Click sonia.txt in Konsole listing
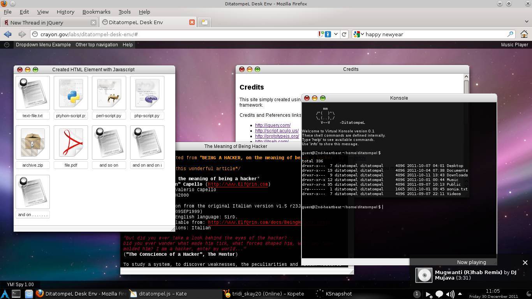The width and height of the screenshot is (532, 299). (x=457, y=189)
